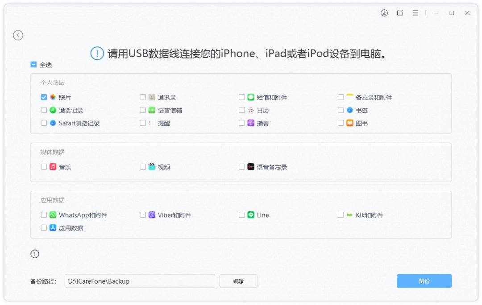
Task: Toggle the 全选 select-all checkbox
Action: 33,64
